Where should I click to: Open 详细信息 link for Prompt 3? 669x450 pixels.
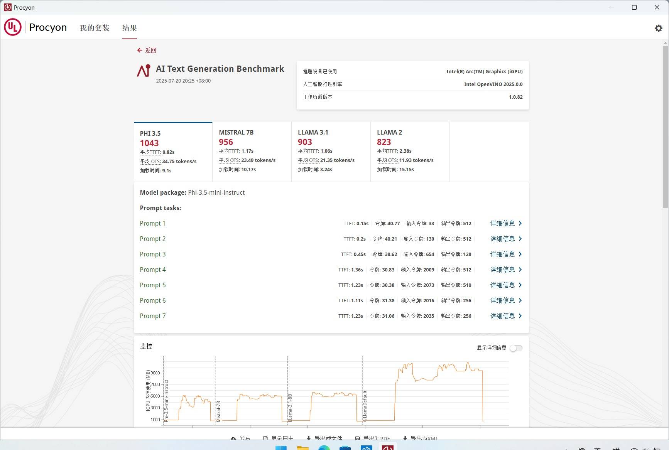pos(502,254)
